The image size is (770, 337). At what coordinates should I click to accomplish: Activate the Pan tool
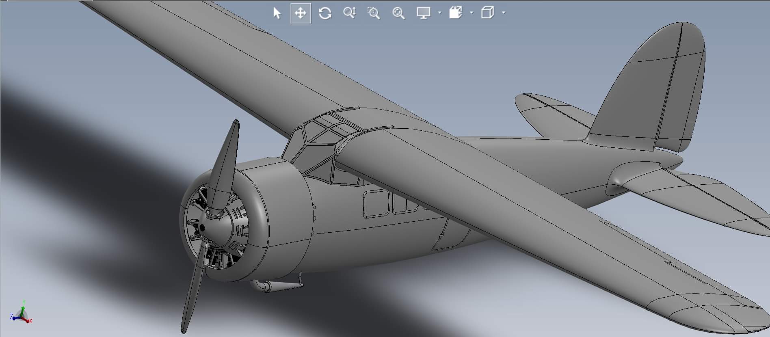pyautogui.click(x=301, y=13)
